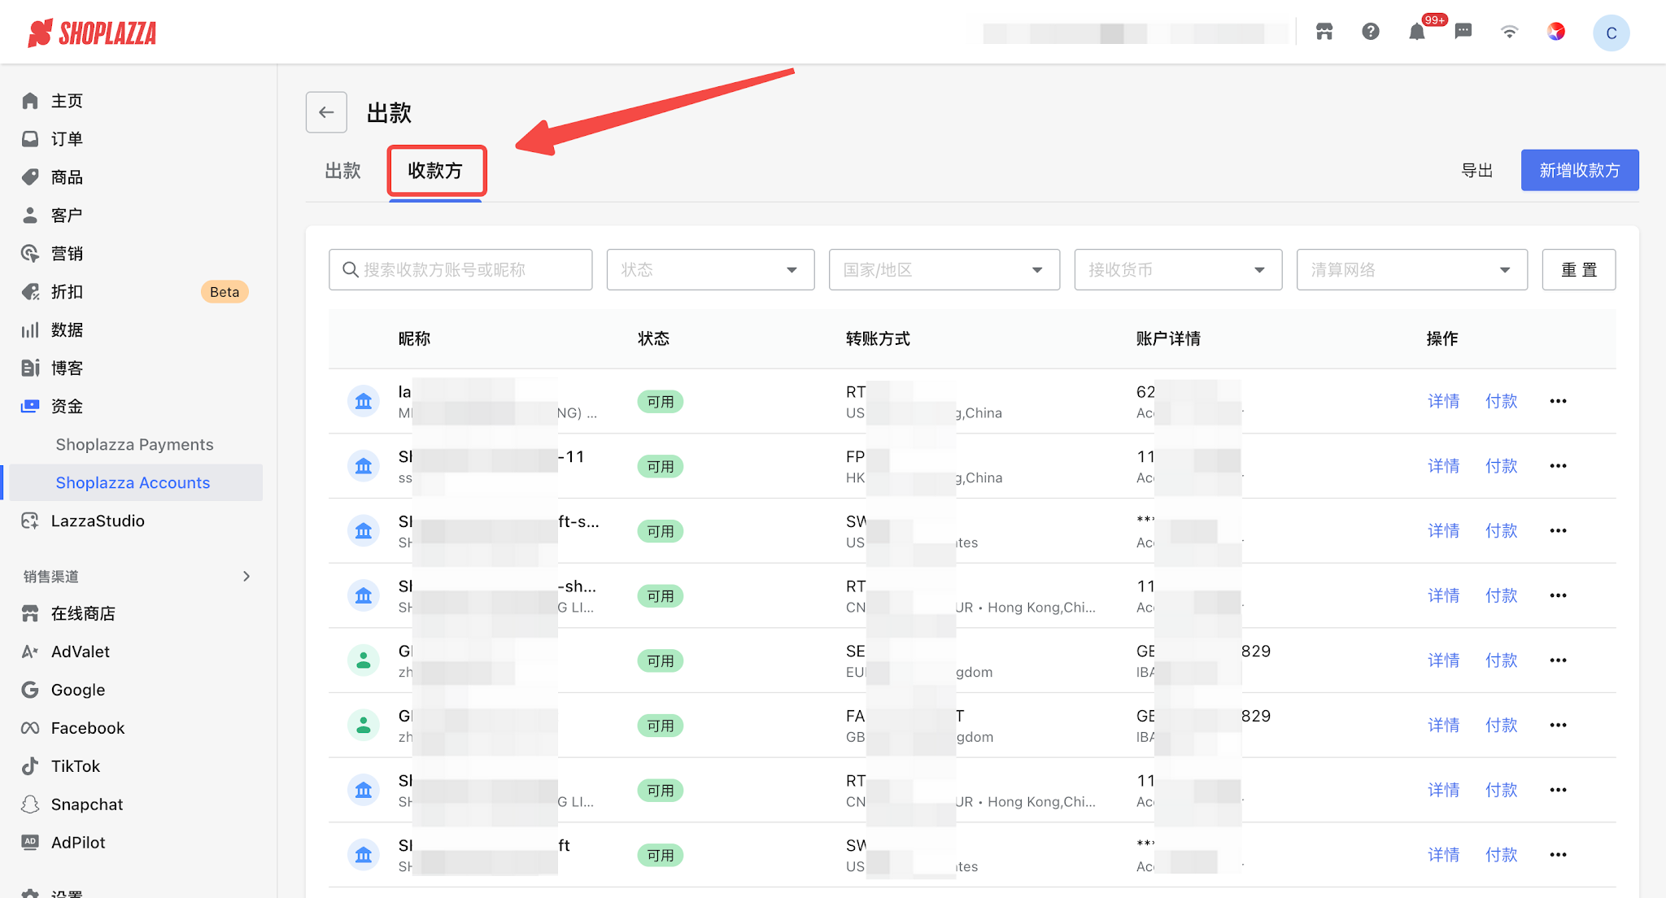
Task: Open more options in the FA GB row
Action: (1558, 726)
